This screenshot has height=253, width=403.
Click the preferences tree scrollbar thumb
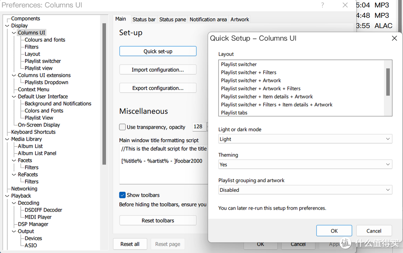pos(104,94)
